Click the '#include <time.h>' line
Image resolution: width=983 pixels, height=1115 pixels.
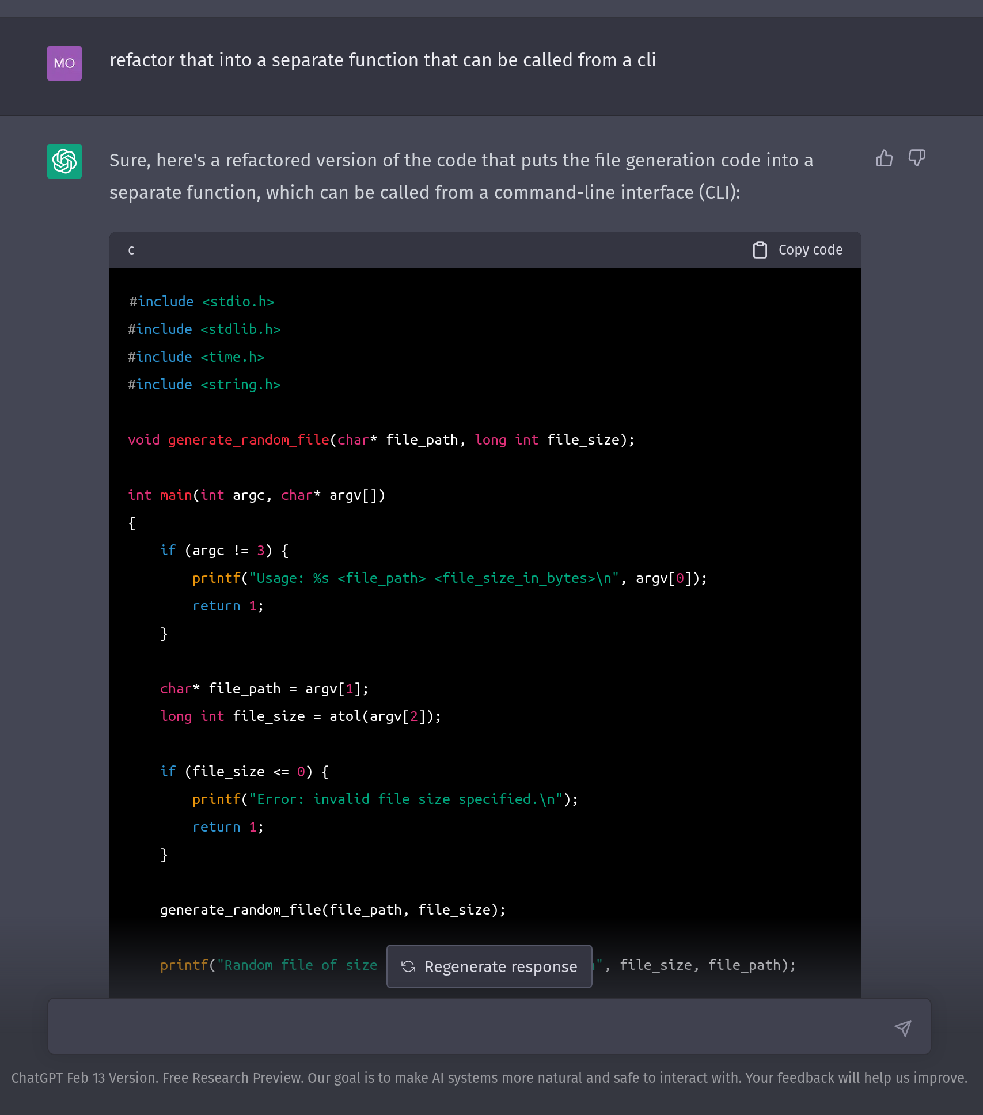pyautogui.click(x=196, y=357)
